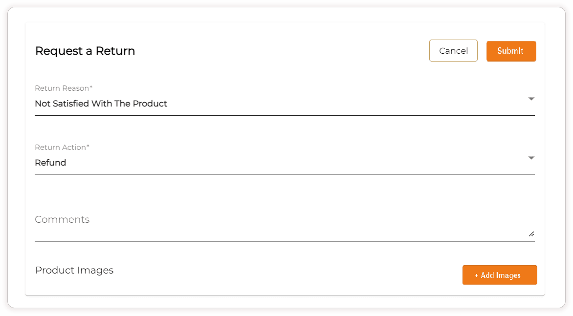Click the word 'Return' in the heading
Screen dimensions: 573x316
tap(115, 51)
